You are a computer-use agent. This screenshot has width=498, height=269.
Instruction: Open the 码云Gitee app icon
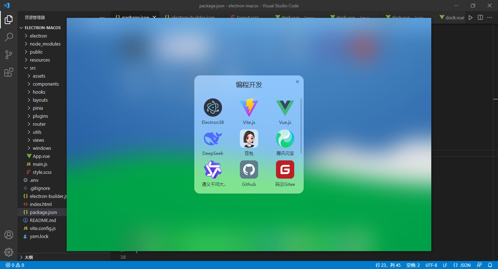(285, 169)
